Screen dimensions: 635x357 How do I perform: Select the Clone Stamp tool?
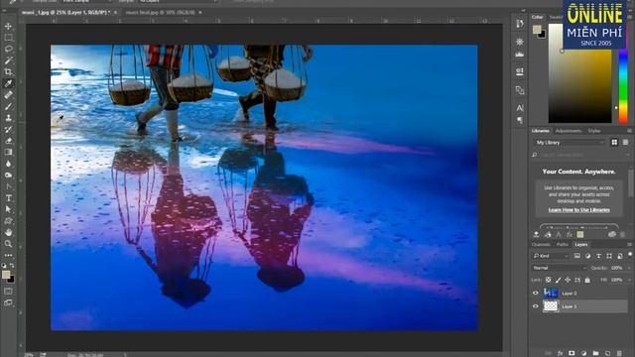pos(8,118)
